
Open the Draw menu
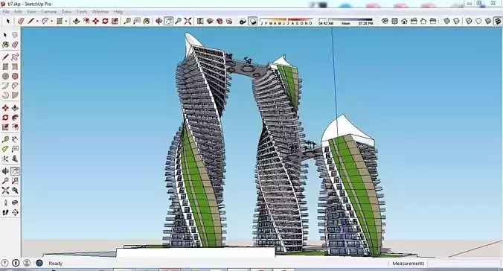tap(66, 12)
